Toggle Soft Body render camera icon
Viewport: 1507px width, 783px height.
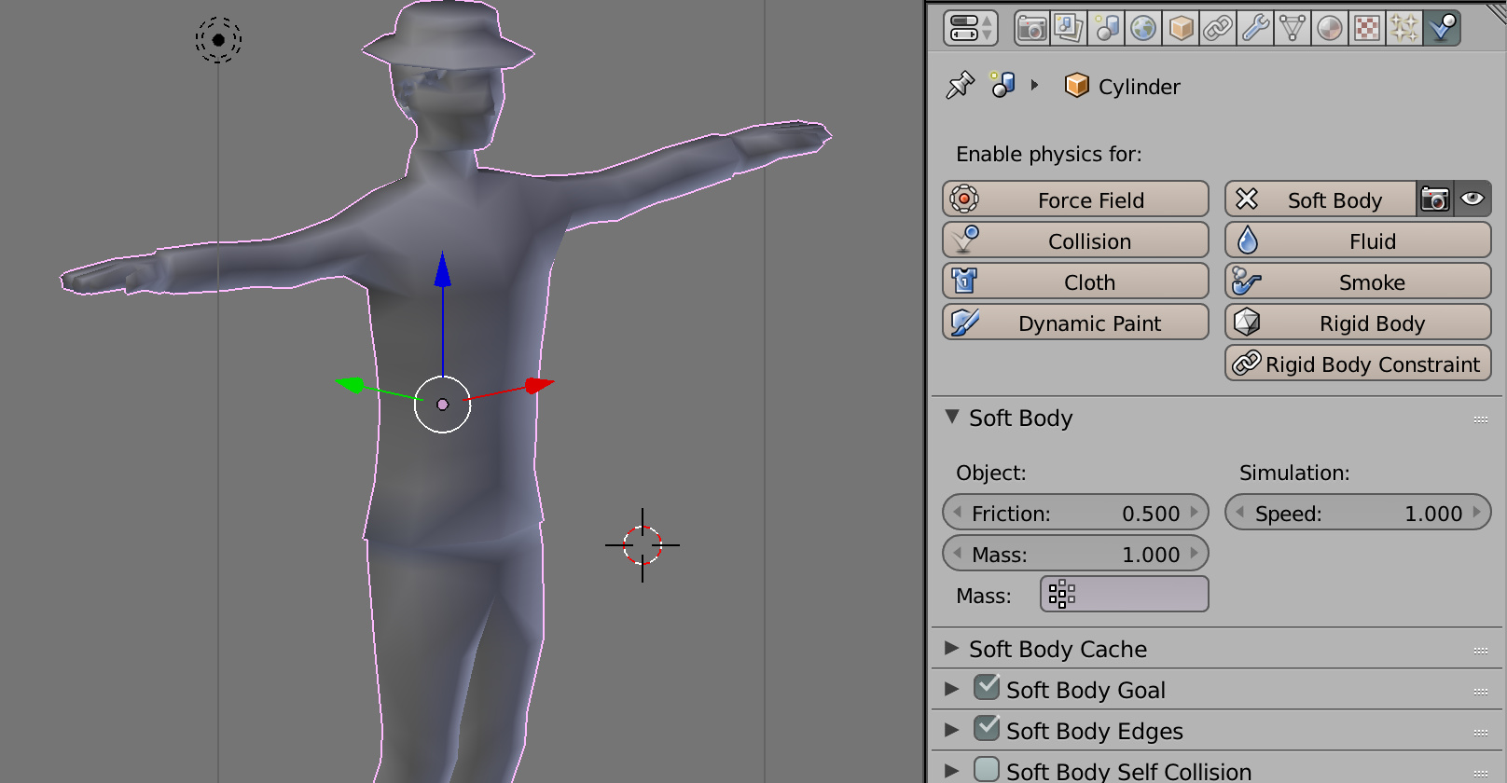point(1434,199)
